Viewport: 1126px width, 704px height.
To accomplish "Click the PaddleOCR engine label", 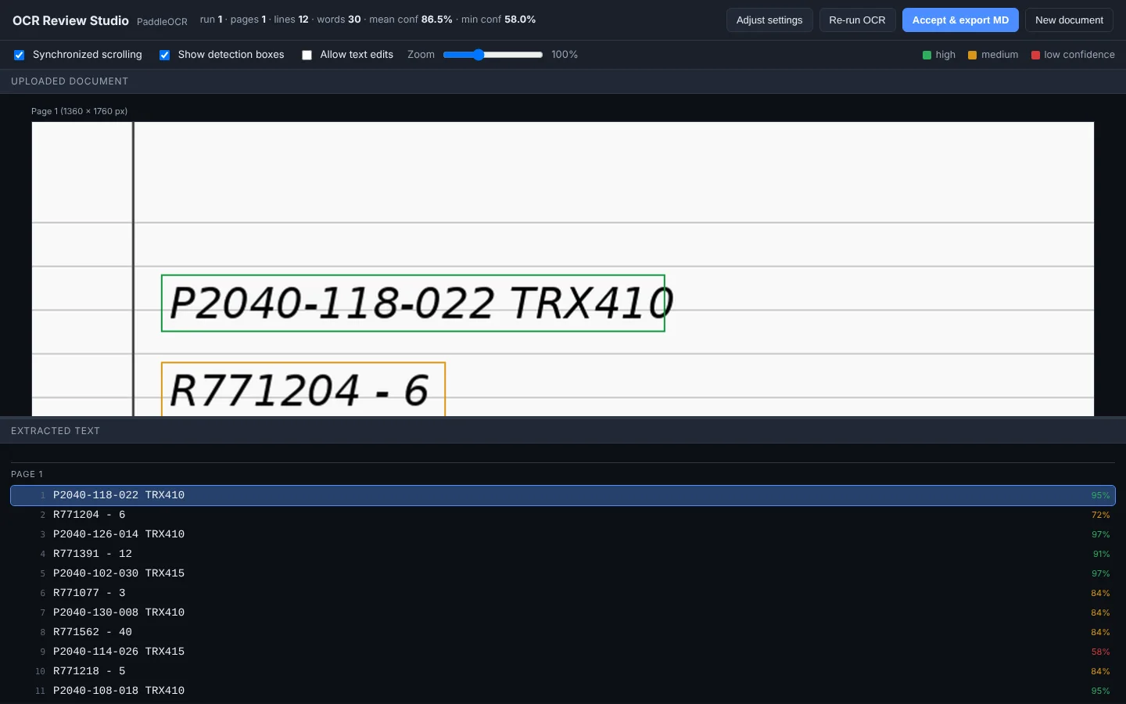I will pos(162,22).
